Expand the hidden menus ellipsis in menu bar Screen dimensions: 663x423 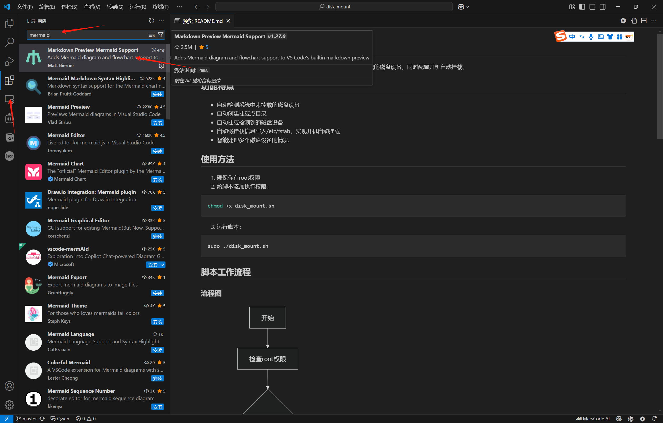tap(179, 7)
